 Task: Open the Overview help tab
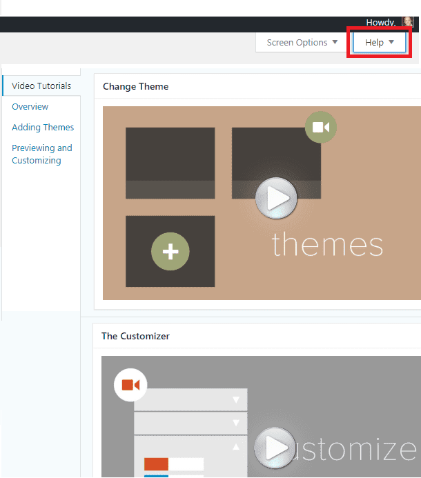[x=30, y=107]
